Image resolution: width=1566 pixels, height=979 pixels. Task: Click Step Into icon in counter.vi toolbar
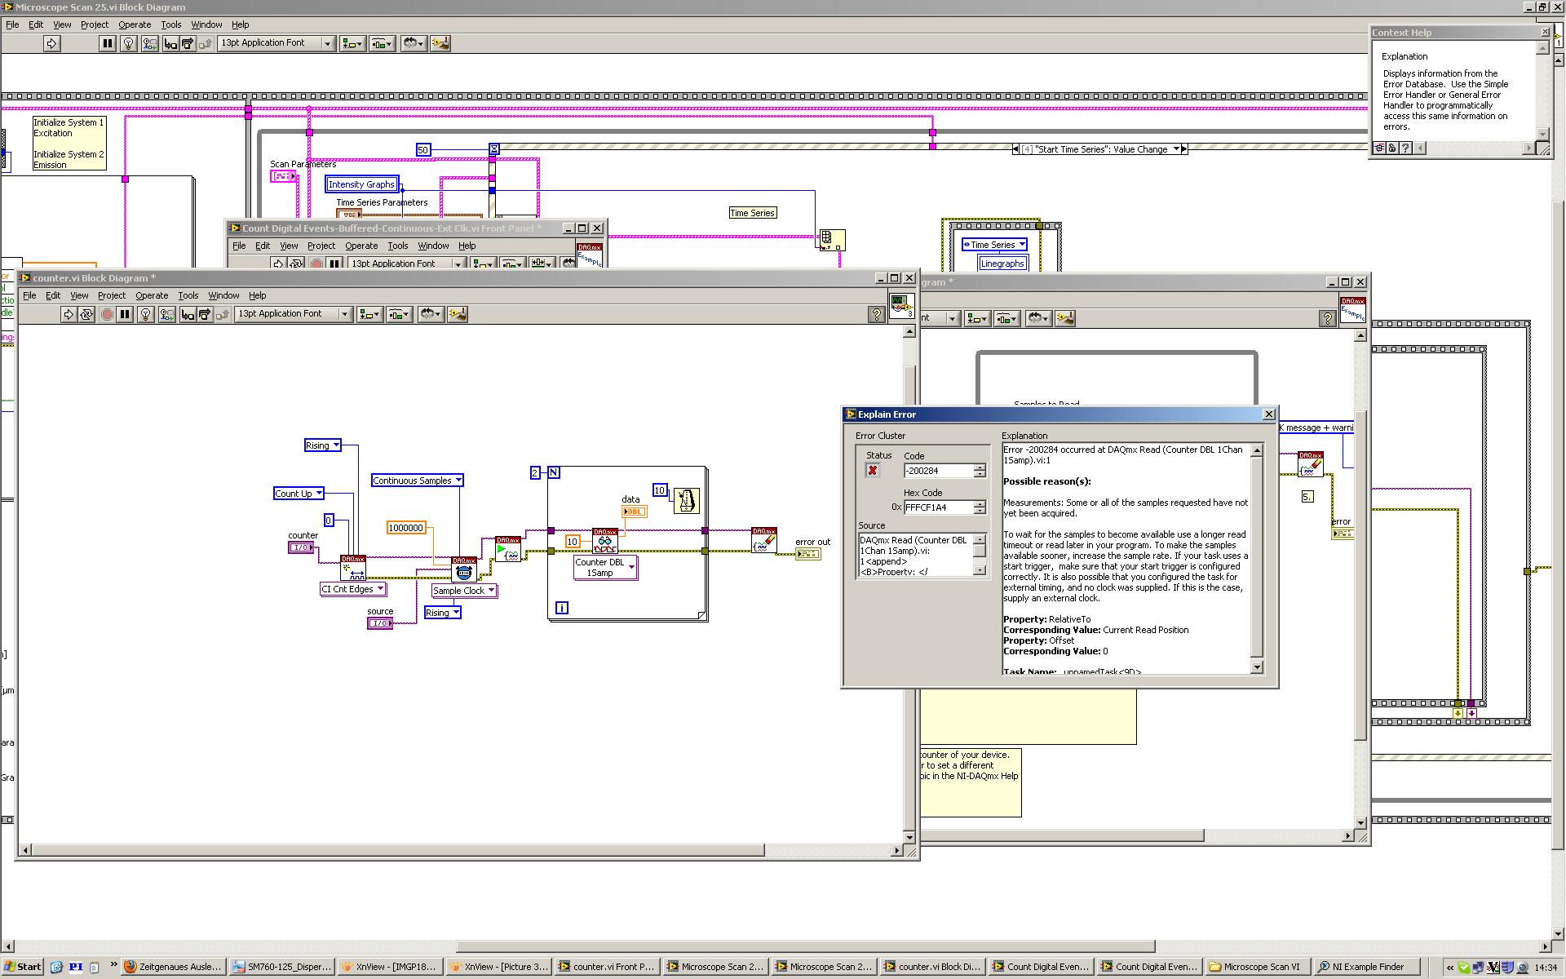click(188, 314)
